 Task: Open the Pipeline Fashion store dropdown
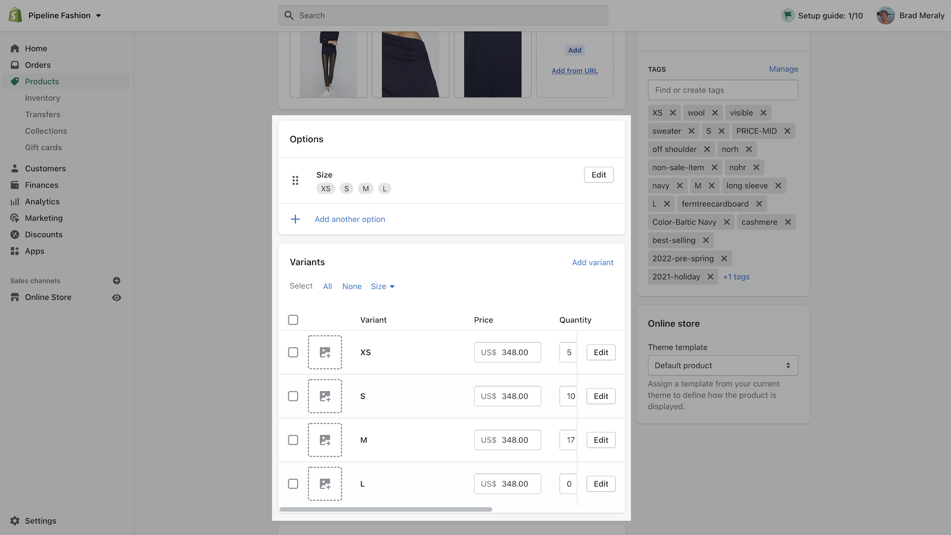point(65,15)
